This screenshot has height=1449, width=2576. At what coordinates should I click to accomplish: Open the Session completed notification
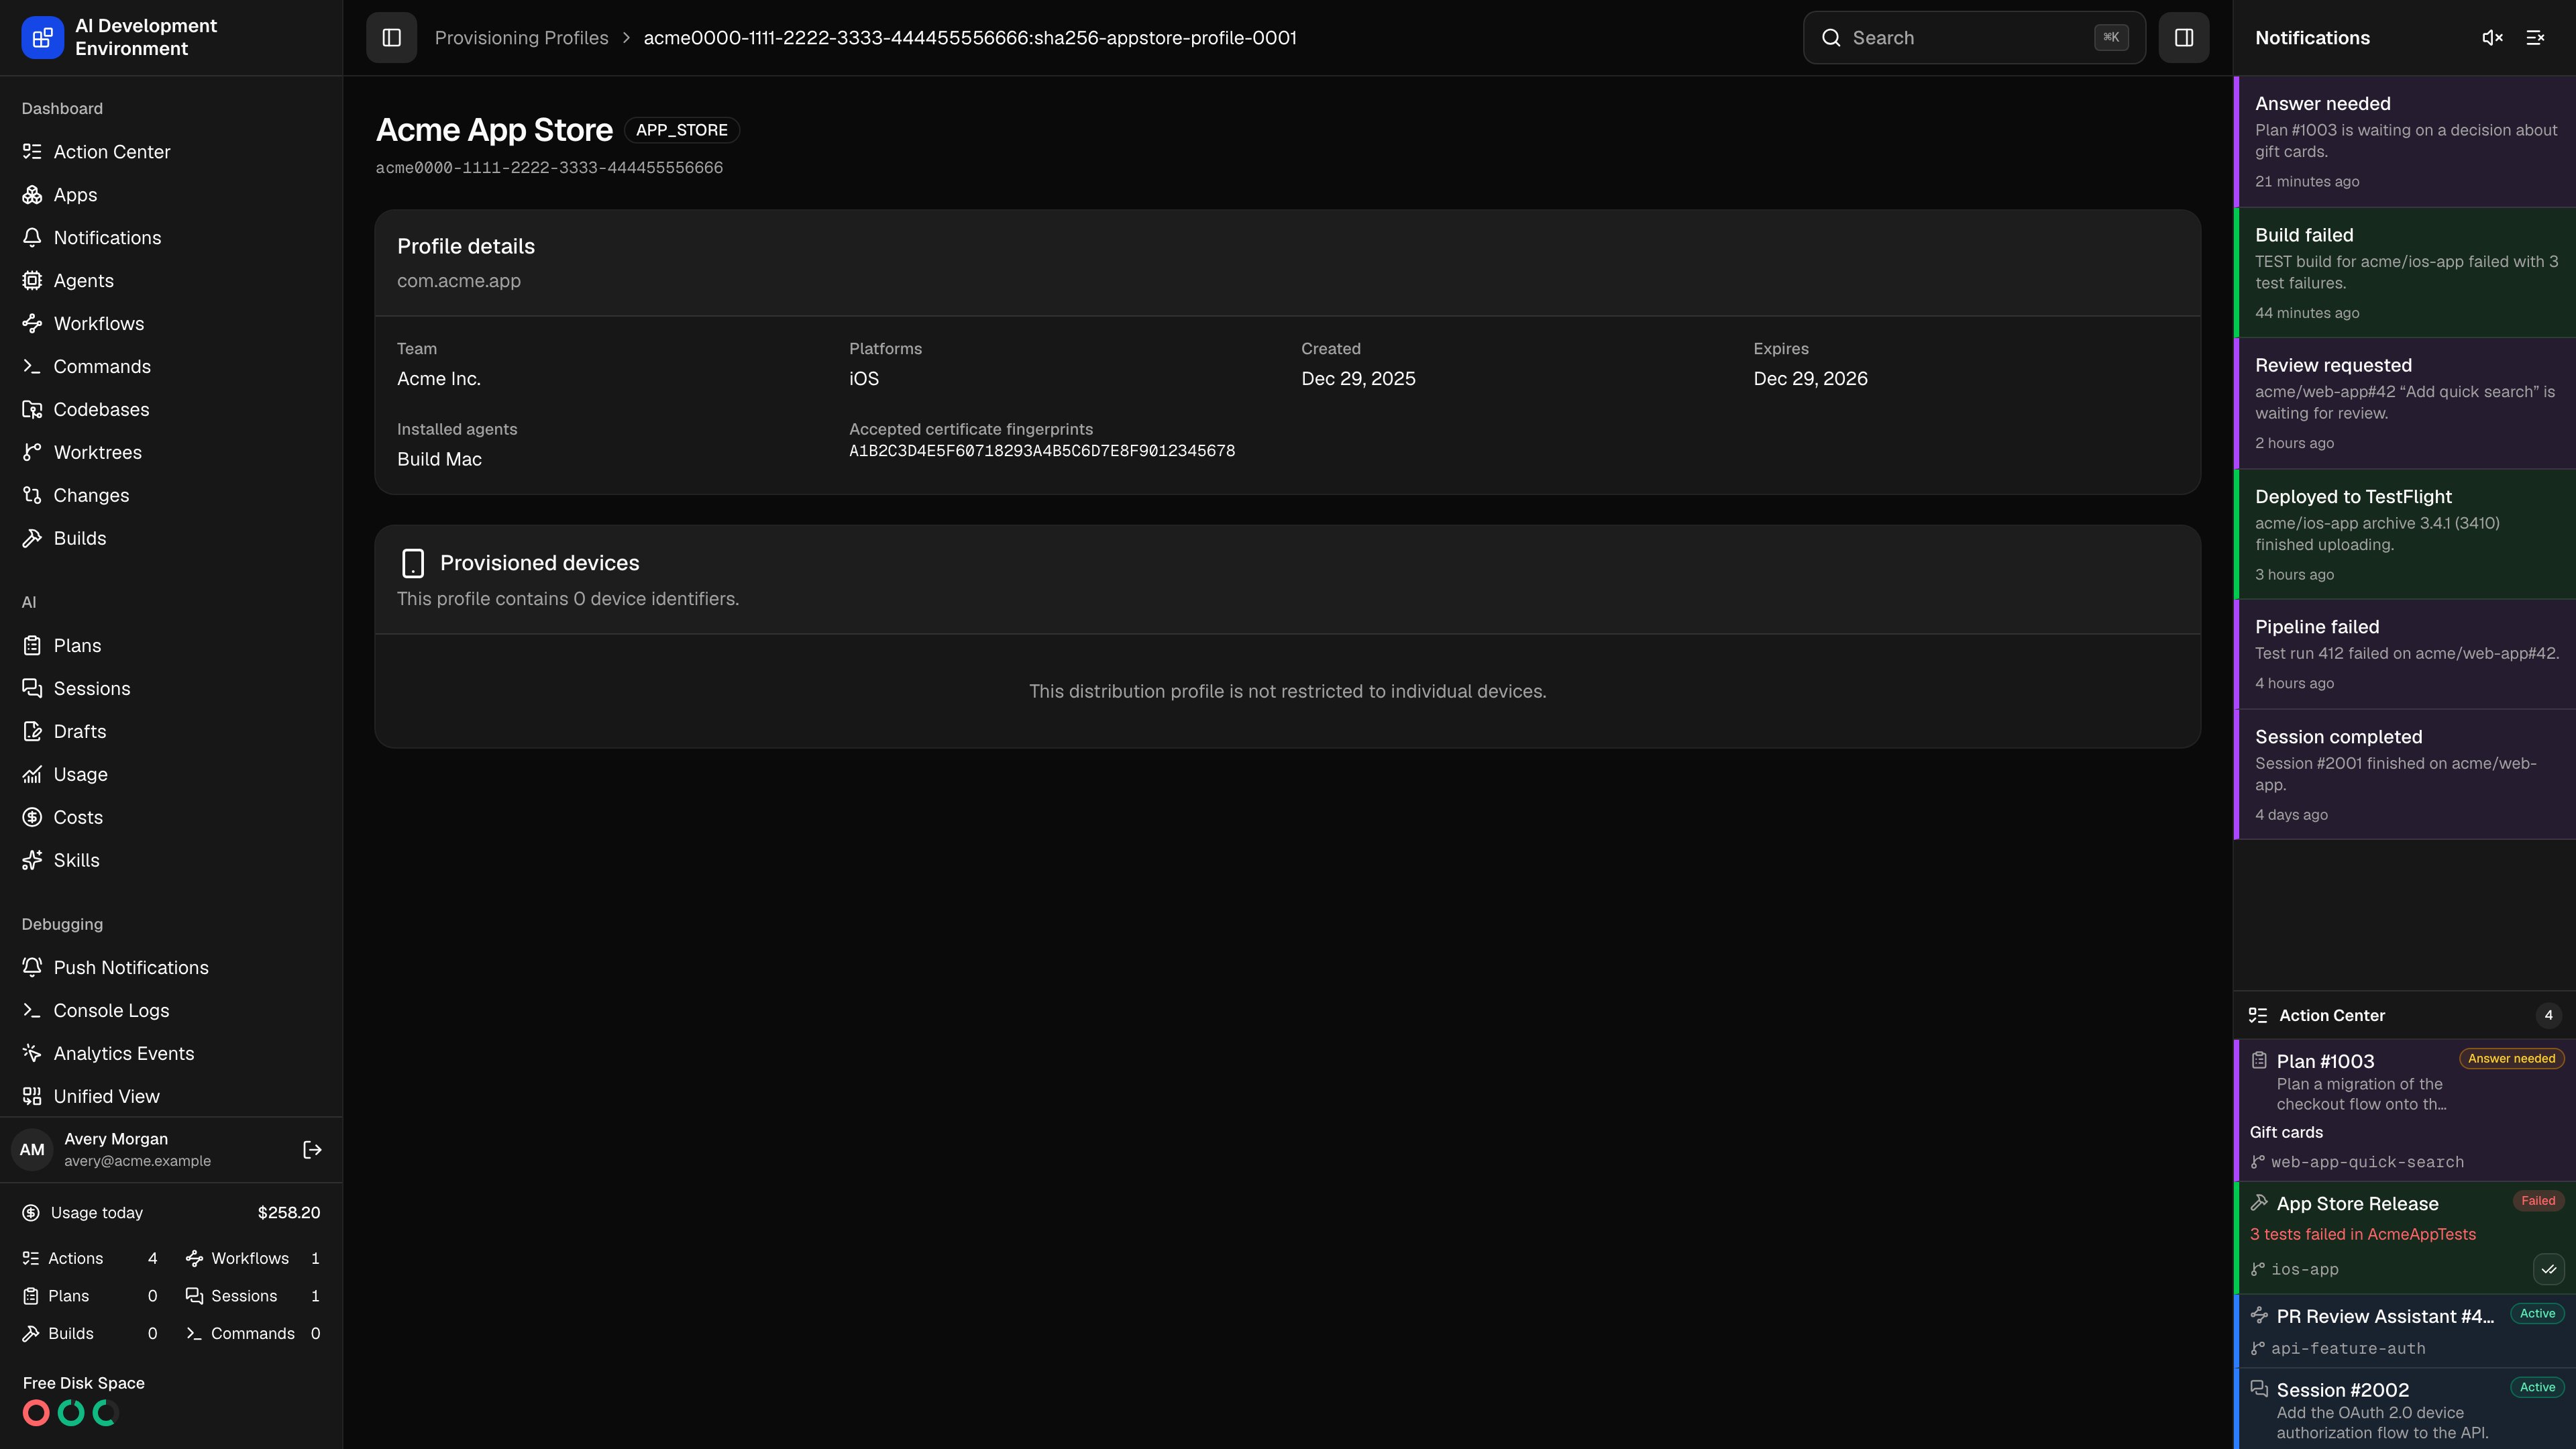click(x=2405, y=775)
